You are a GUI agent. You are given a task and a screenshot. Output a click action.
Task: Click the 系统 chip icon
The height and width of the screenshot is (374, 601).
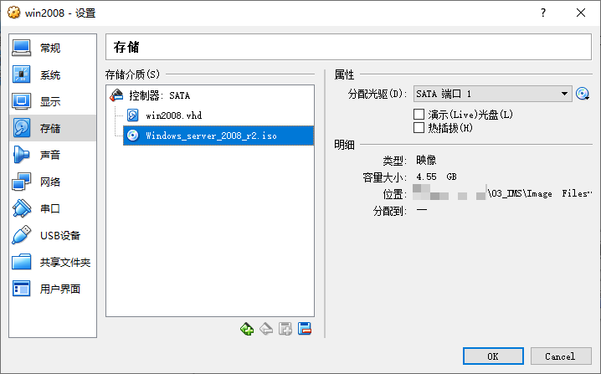tap(22, 74)
